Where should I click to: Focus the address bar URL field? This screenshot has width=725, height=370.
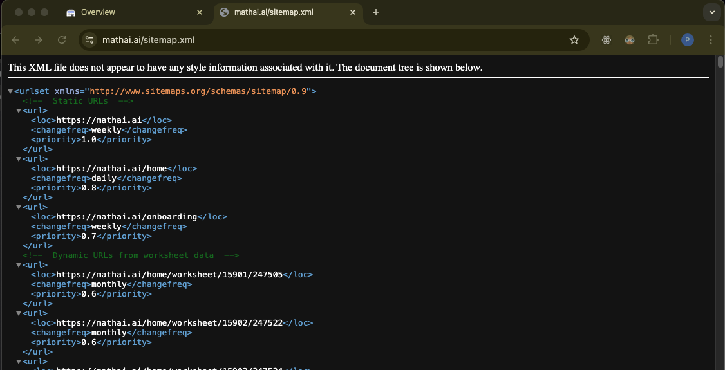(x=333, y=40)
